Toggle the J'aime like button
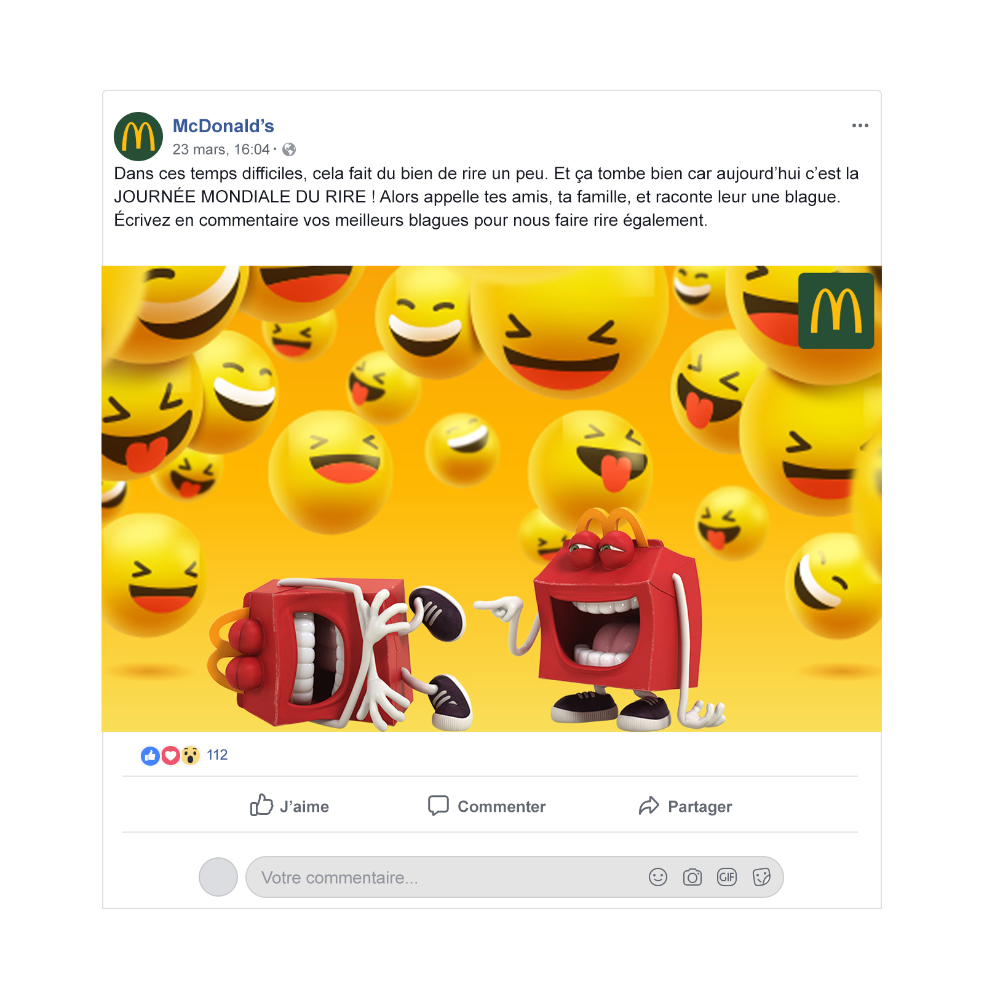Image resolution: width=984 pixels, height=984 pixels. [289, 805]
